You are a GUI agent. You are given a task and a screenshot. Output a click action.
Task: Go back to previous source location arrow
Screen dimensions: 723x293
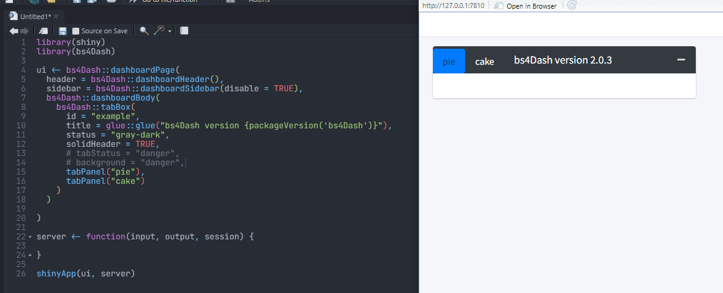pyautogui.click(x=14, y=31)
